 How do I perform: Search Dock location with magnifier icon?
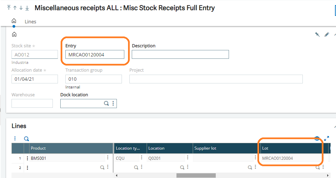click(106, 103)
